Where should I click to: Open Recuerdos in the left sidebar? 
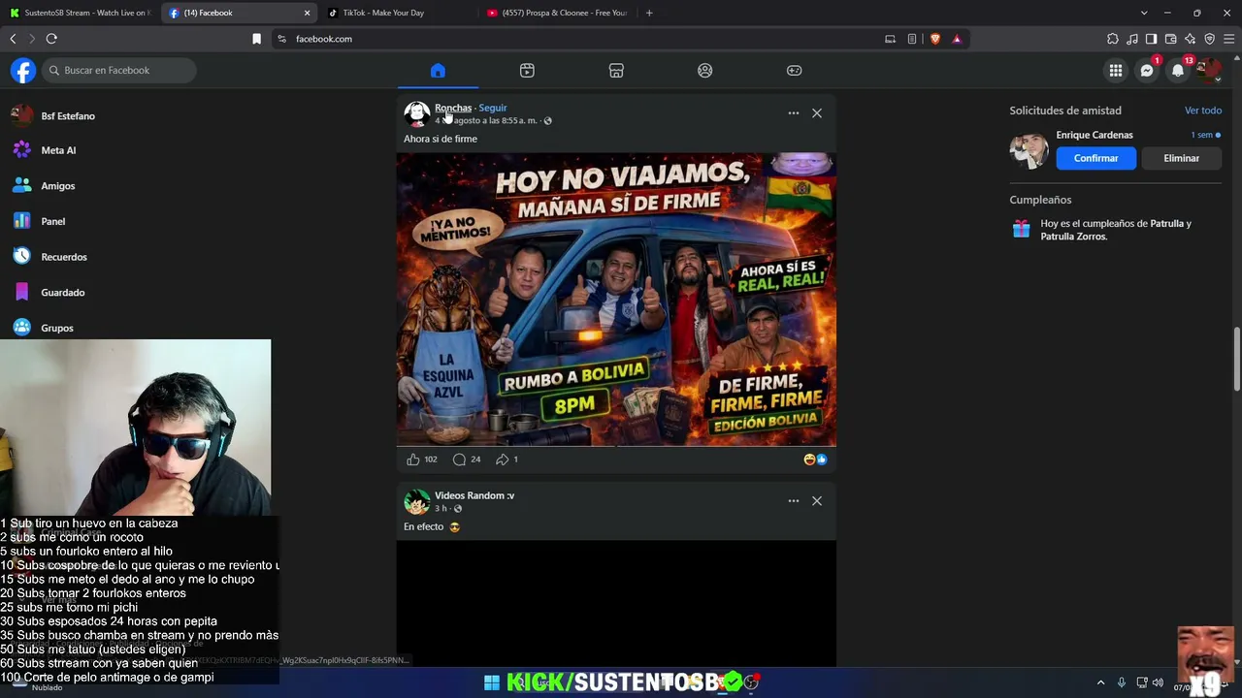(64, 257)
